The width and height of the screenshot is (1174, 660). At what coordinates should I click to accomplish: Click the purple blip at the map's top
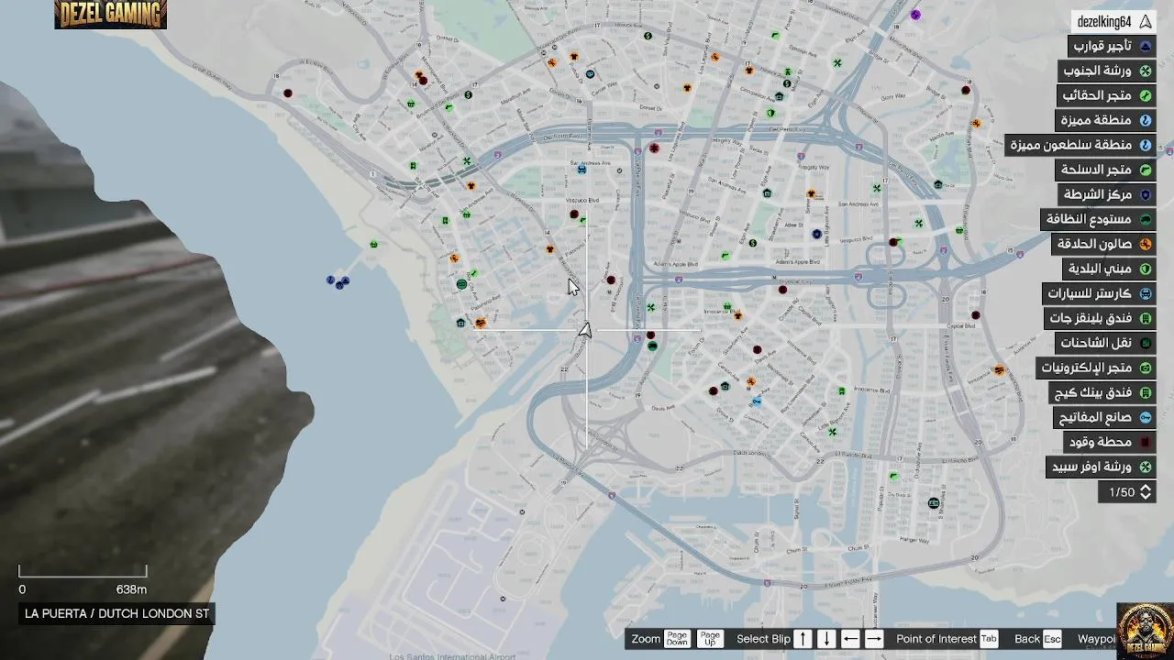click(915, 15)
